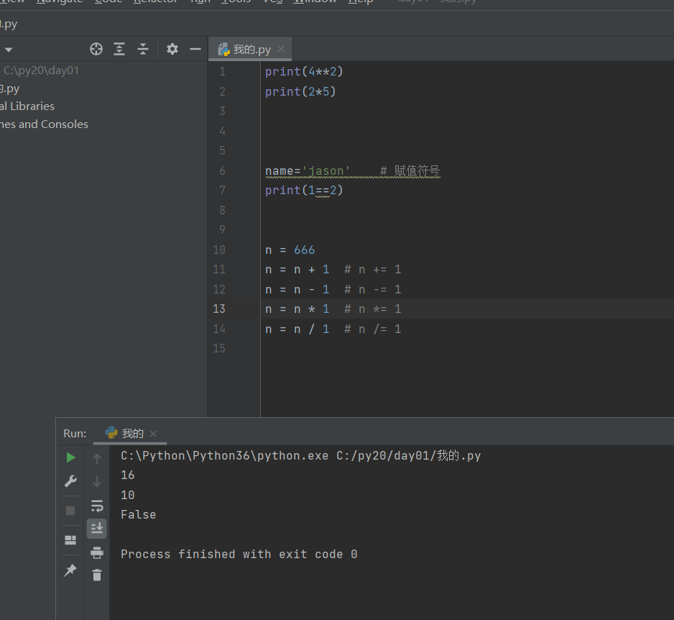Click output value 16 in console

[x=128, y=475]
